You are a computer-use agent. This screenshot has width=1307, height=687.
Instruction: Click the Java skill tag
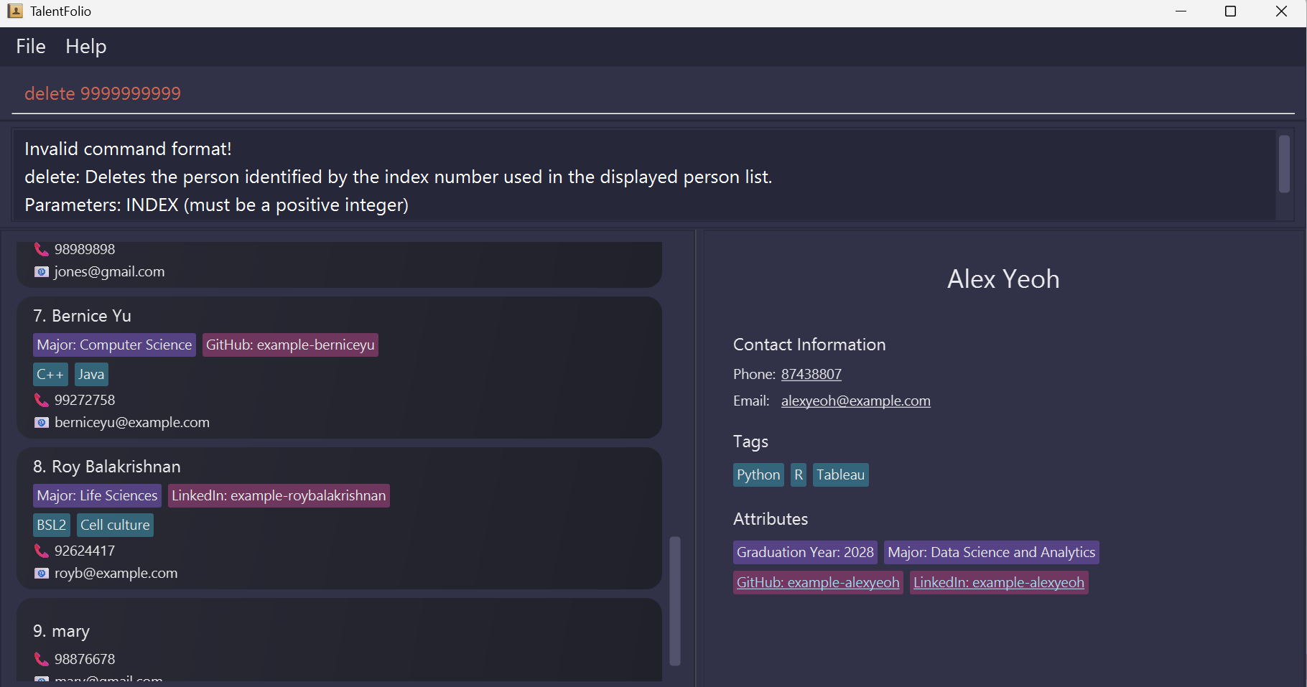point(91,375)
